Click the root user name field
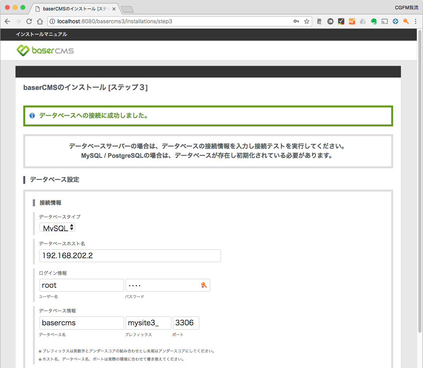This screenshot has height=368, width=423. click(x=81, y=285)
